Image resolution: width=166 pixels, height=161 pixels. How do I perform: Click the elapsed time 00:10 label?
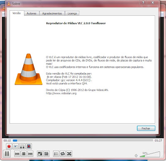pos(7,141)
